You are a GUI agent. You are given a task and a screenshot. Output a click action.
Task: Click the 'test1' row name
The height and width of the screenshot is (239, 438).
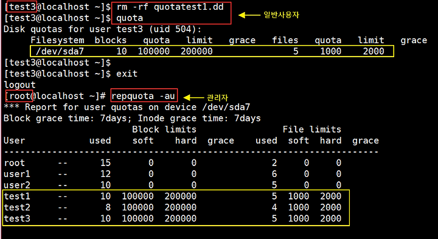pyautogui.click(x=17, y=196)
